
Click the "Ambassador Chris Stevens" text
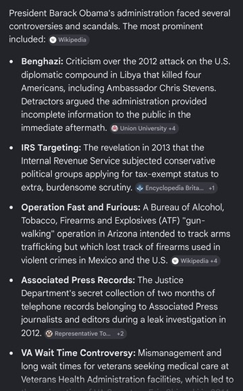pyautogui.click(x=161, y=88)
